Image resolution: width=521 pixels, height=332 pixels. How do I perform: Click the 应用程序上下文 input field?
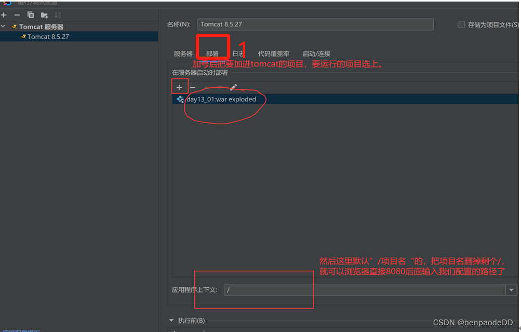click(x=365, y=290)
